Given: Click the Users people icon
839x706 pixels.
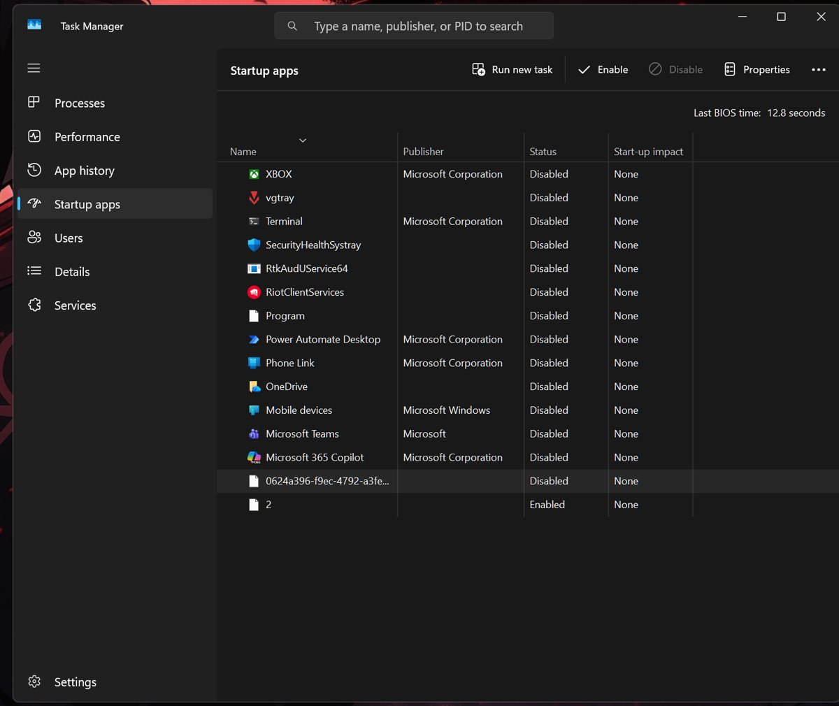Looking at the screenshot, I should click(x=34, y=238).
